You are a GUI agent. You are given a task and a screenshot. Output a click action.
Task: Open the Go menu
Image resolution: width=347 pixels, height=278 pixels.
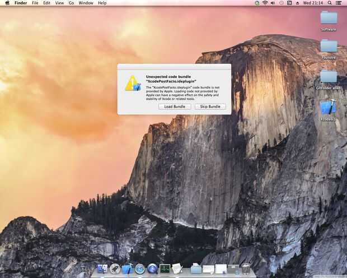click(x=71, y=3)
